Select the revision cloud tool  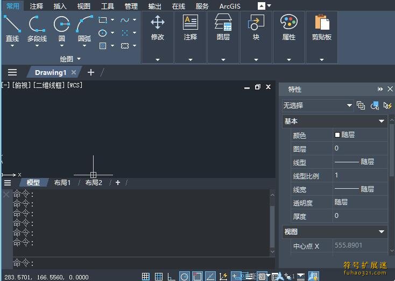click(x=125, y=46)
